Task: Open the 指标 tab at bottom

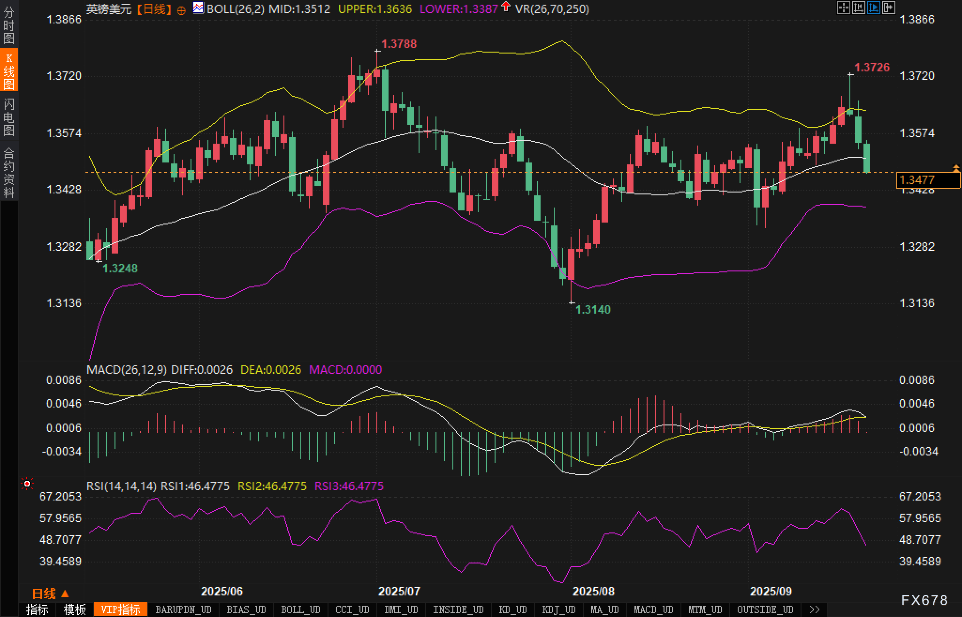Action: coord(37,609)
